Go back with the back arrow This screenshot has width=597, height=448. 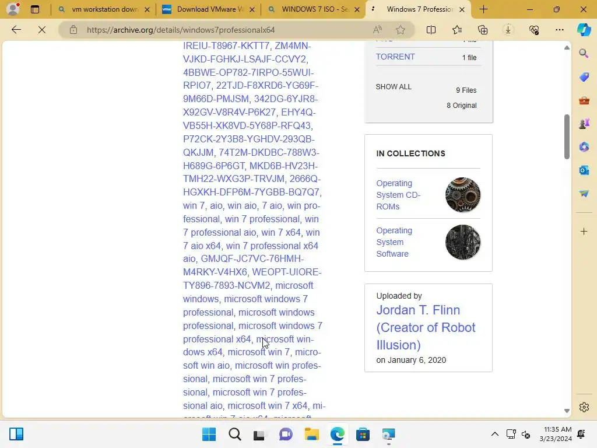pyautogui.click(x=16, y=30)
